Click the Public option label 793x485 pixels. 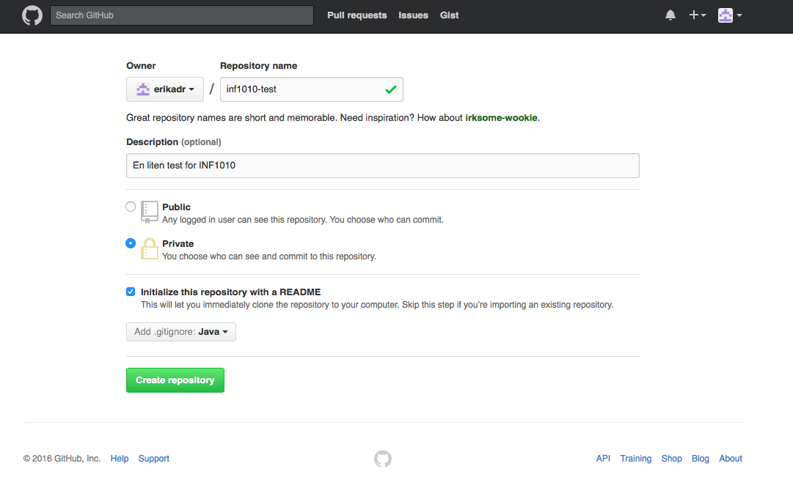tap(177, 207)
